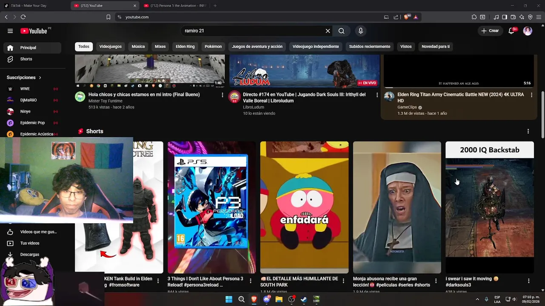This screenshot has width=545, height=306.
Task: Open the LibroLudum channel avatar
Action: [x=234, y=96]
